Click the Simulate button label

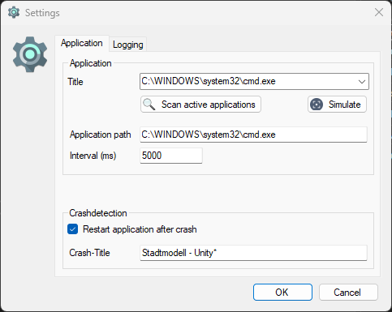pos(345,105)
